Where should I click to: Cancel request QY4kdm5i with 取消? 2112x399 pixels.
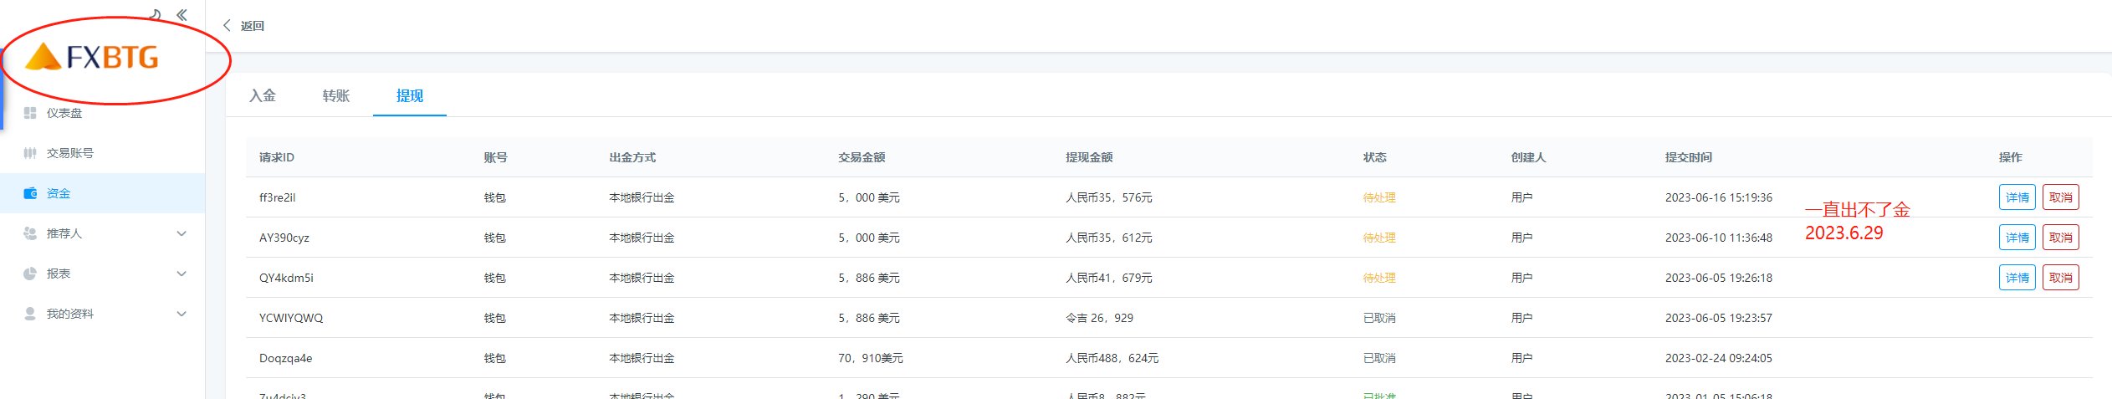pos(2061,278)
